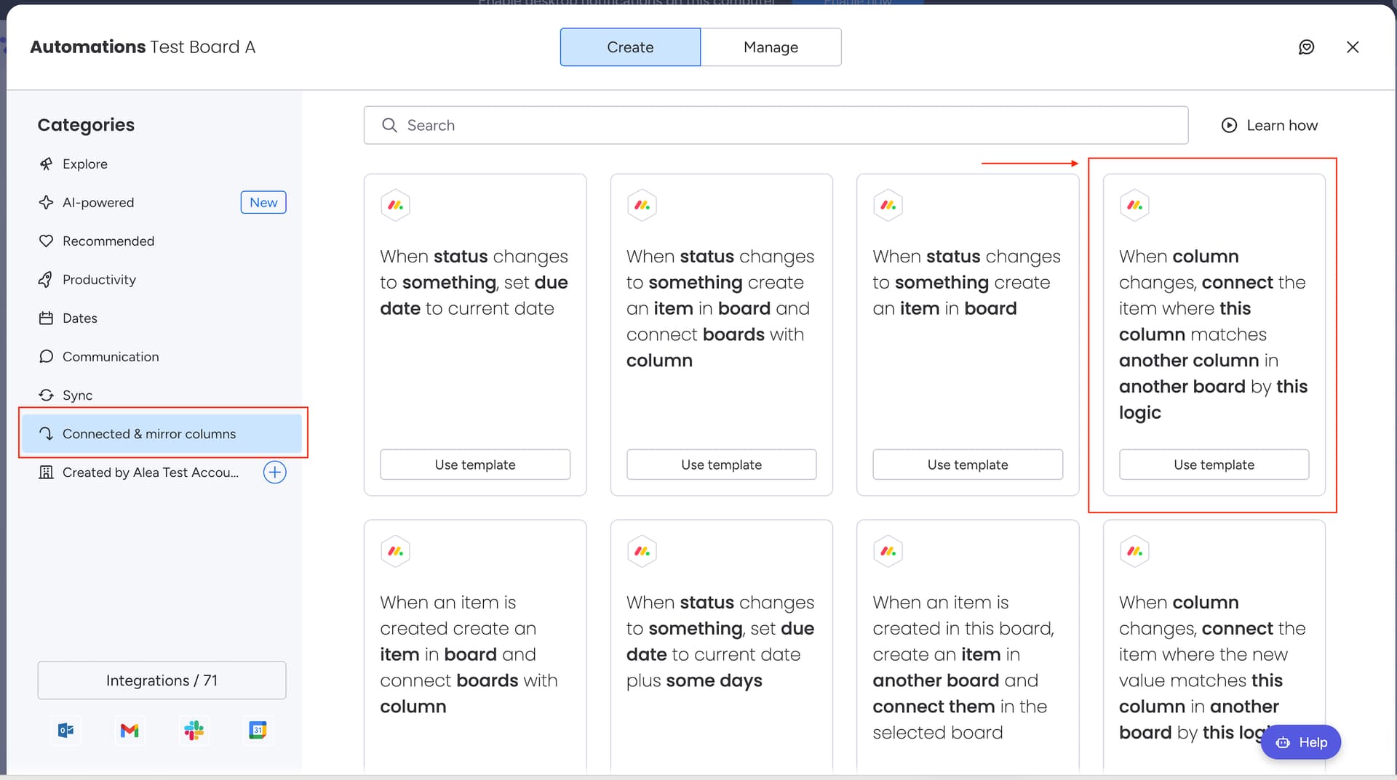
Task: Click the Help chat button
Action: tap(1300, 742)
